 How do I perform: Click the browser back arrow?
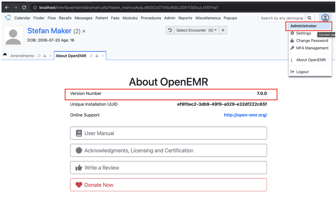tap(7, 8)
